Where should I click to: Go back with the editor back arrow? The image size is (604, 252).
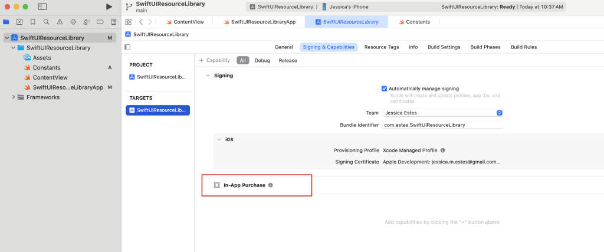[142, 22]
